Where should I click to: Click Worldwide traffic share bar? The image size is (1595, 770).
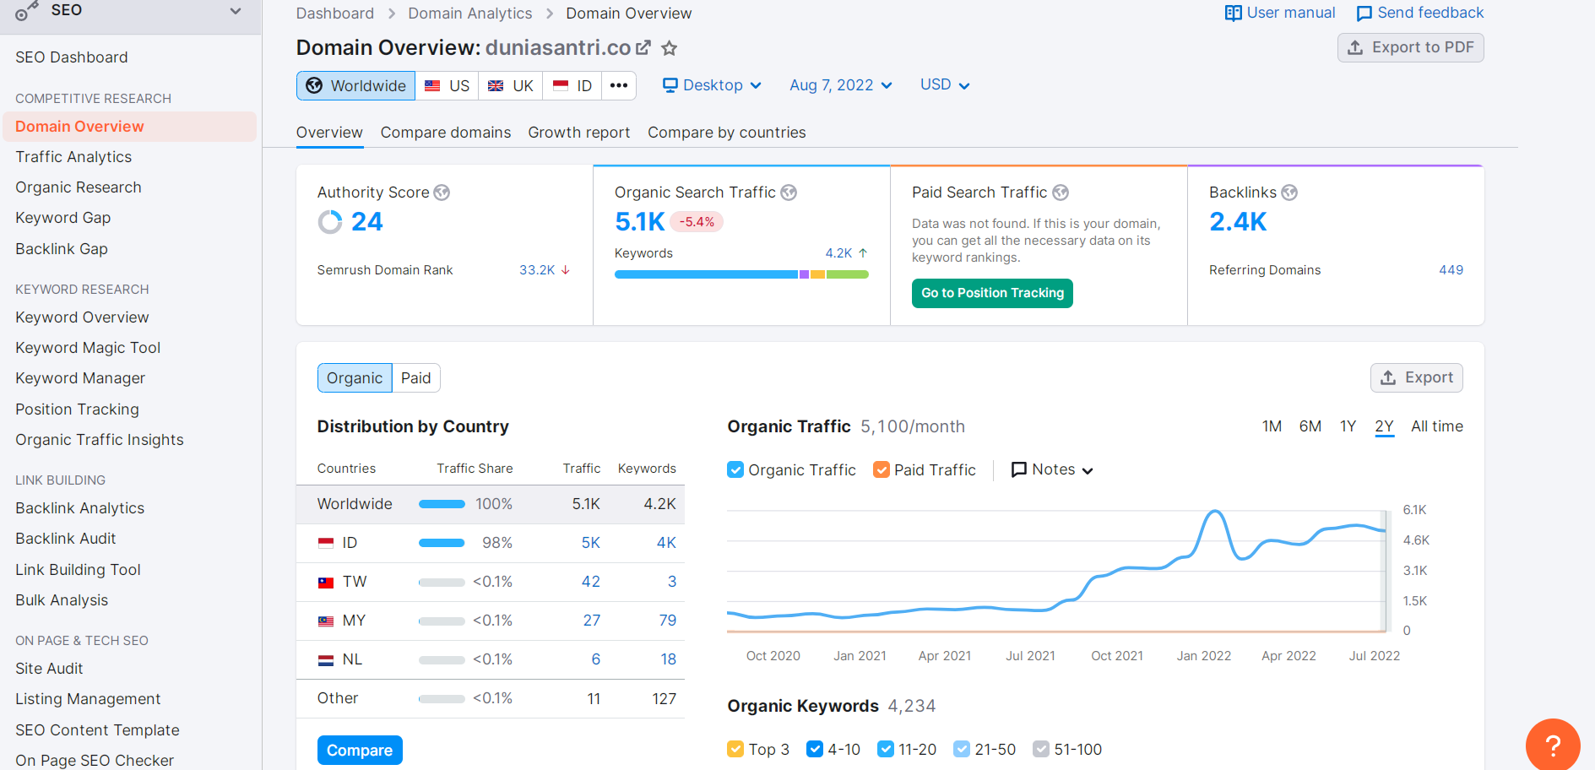442,504
